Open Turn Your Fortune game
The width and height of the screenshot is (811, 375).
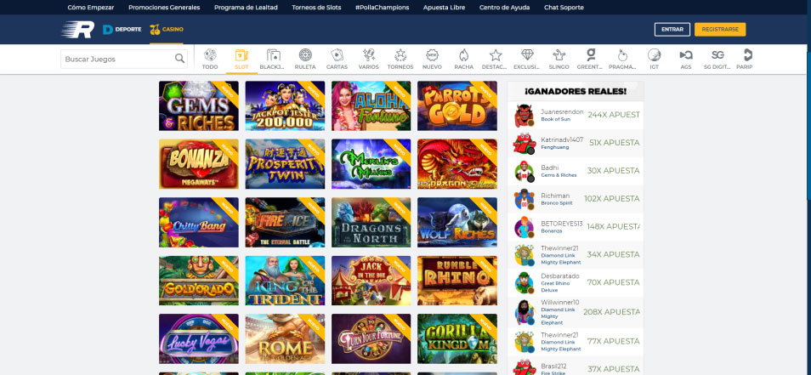point(371,338)
